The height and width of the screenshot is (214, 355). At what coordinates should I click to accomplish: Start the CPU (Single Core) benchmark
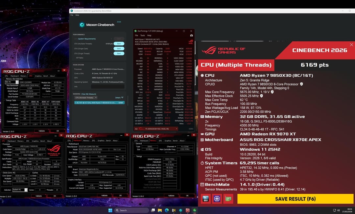(119, 49)
